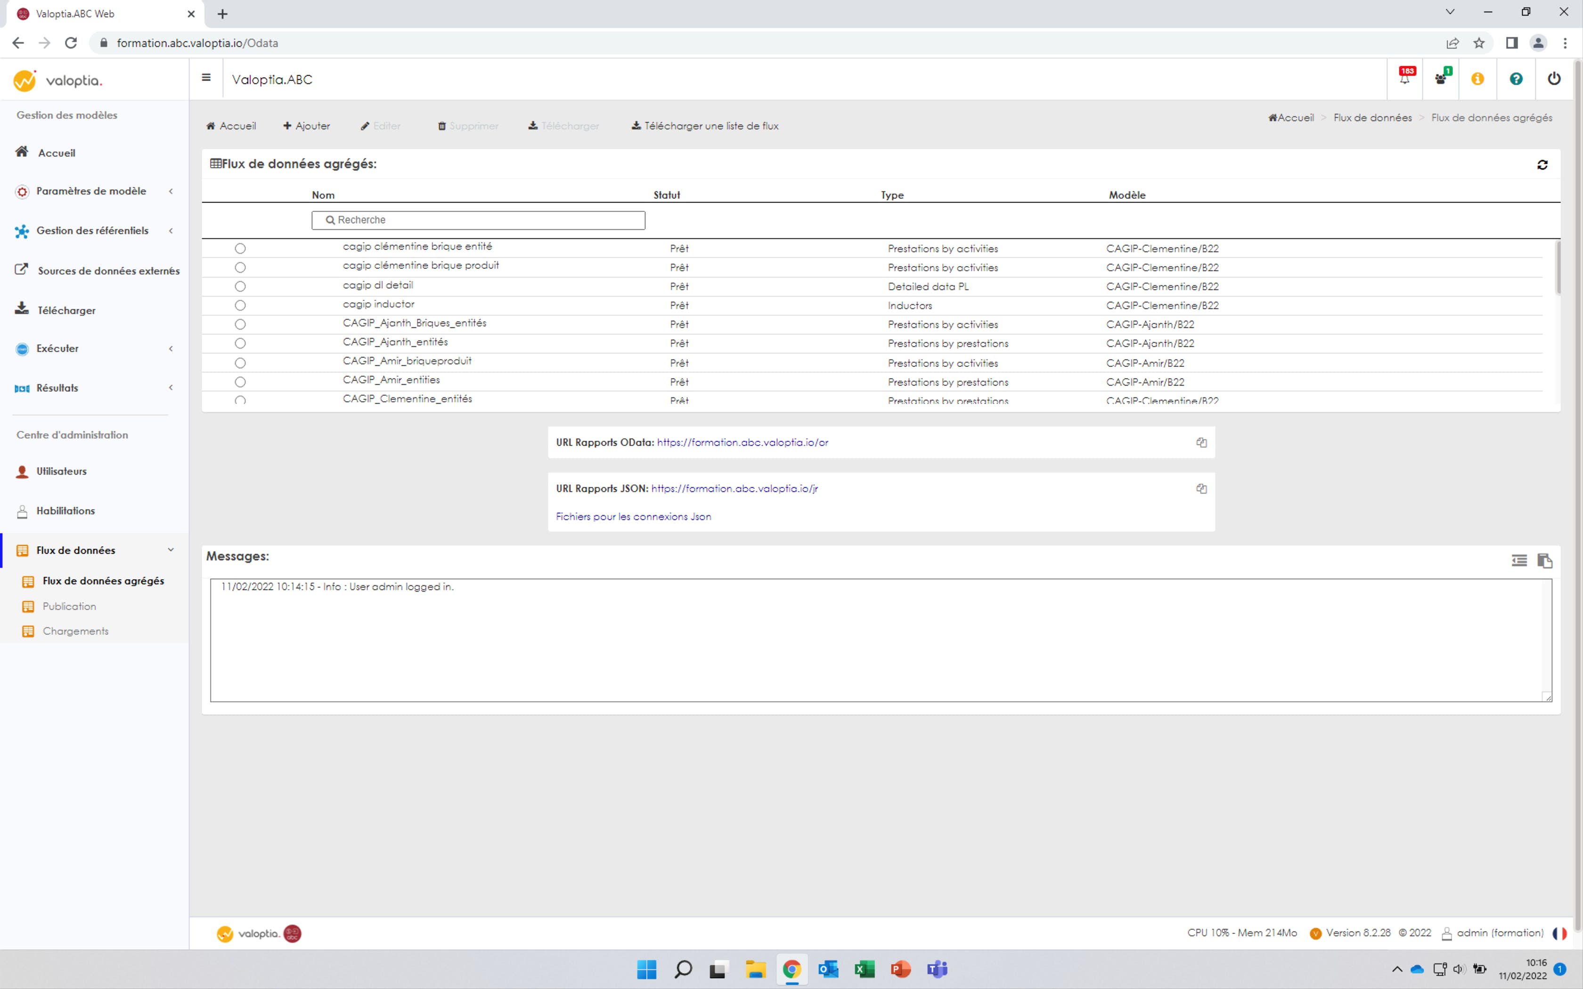Open Excel from the taskbar
This screenshot has width=1583, height=989.
(864, 969)
